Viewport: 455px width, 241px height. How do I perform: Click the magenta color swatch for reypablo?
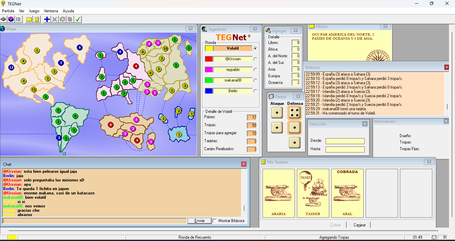tap(209, 70)
